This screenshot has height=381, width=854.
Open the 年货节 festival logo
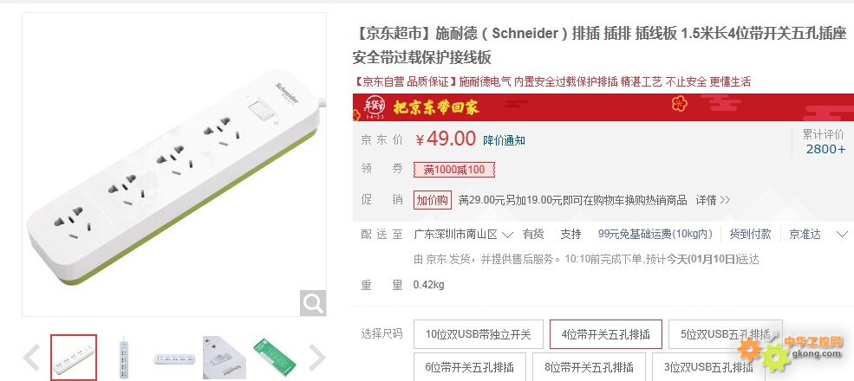click(x=375, y=107)
